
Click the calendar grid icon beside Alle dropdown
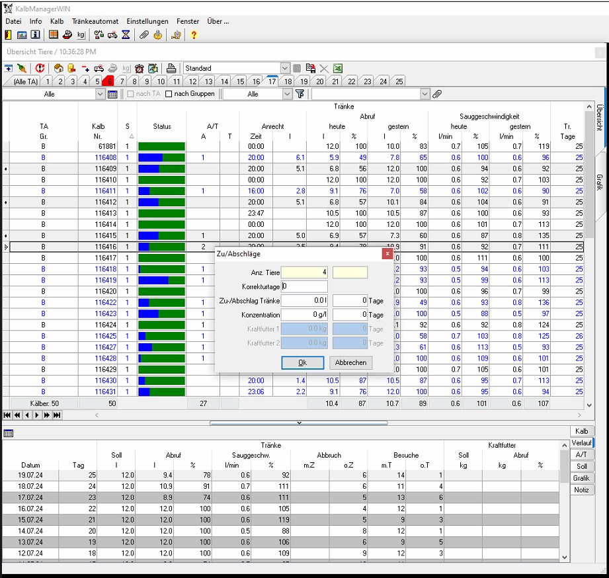click(x=112, y=95)
